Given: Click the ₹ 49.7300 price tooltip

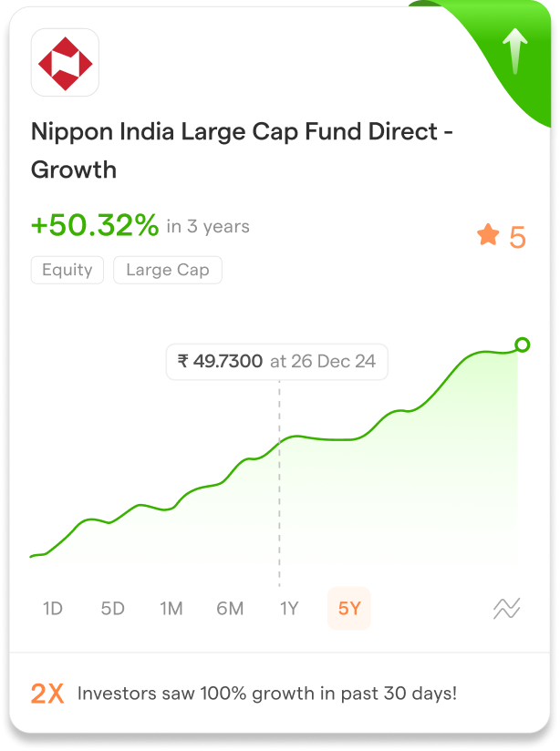Looking at the screenshot, I should (x=277, y=362).
